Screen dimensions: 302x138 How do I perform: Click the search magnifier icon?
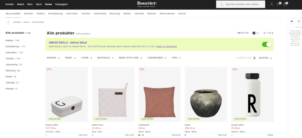click(222, 4)
